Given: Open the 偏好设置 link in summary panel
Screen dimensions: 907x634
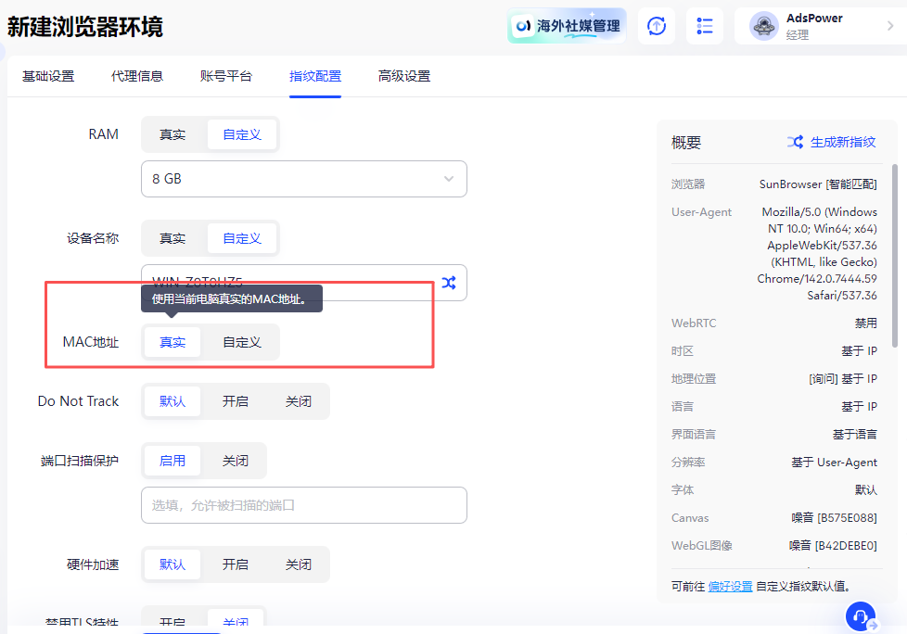Looking at the screenshot, I should (730, 586).
